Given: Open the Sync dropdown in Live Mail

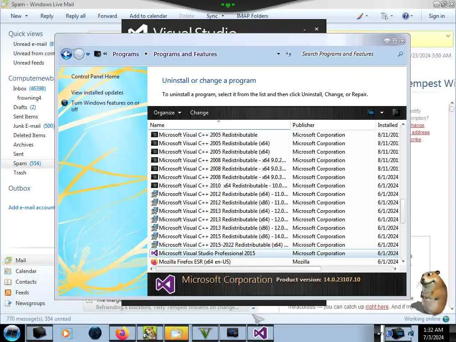Looking at the screenshot, I should pos(215,16).
